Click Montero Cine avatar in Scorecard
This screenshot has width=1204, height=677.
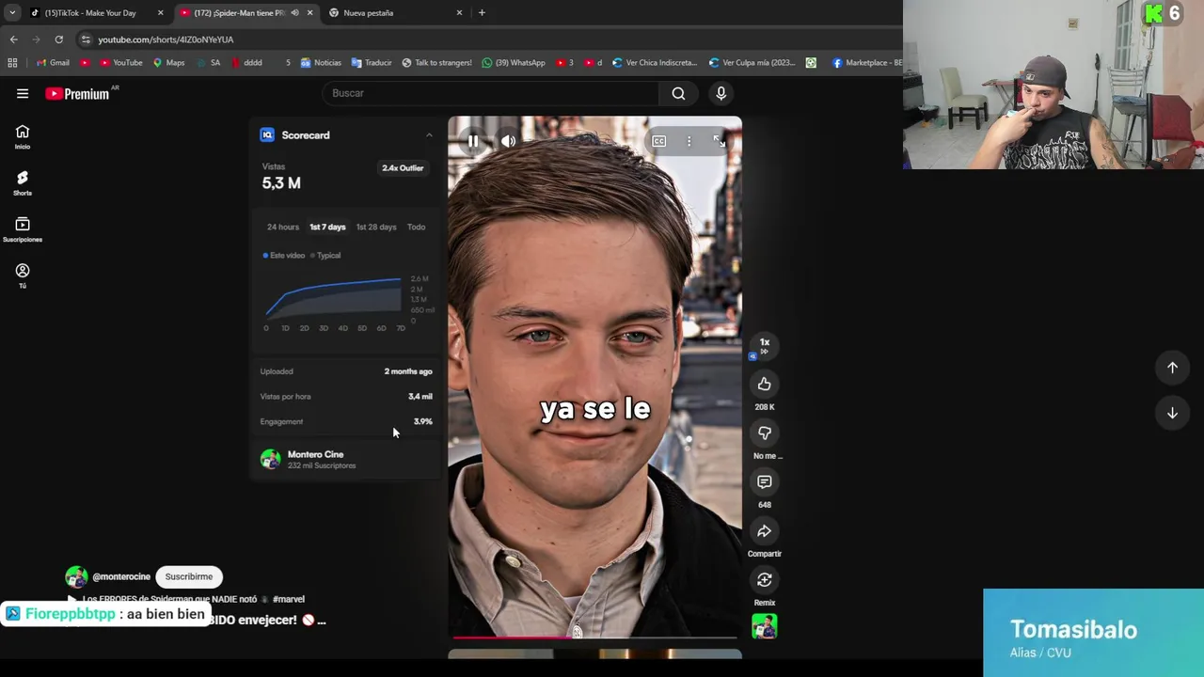[x=271, y=459]
